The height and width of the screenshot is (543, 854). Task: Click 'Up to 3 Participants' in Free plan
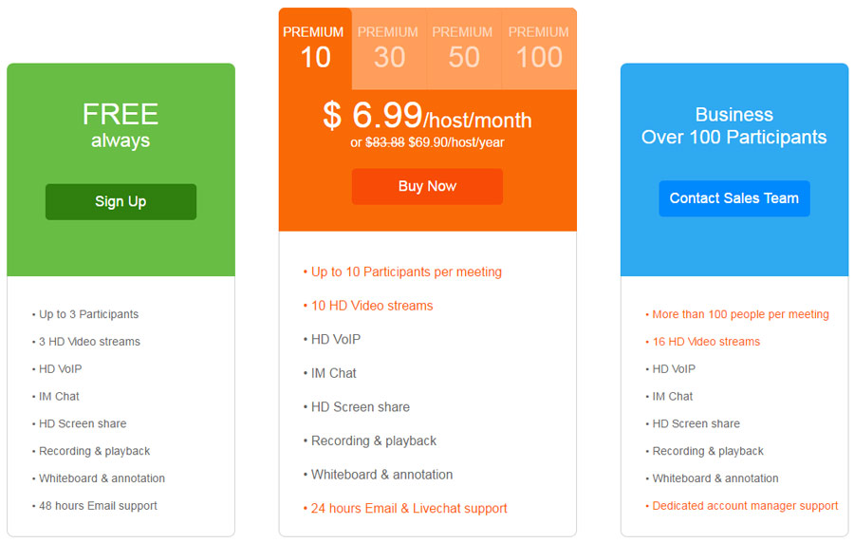[x=85, y=314]
